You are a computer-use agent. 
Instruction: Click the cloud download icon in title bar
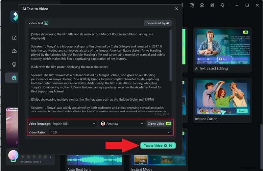coord(202,5)
